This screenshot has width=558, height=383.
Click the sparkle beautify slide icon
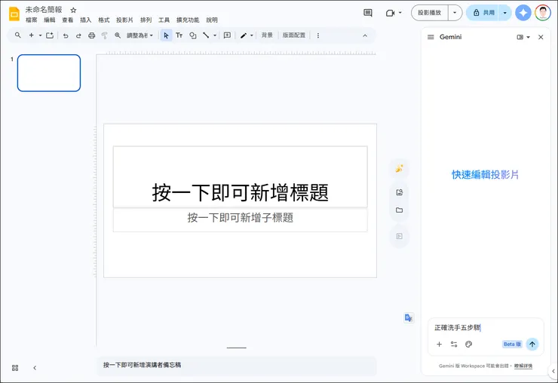point(400,169)
